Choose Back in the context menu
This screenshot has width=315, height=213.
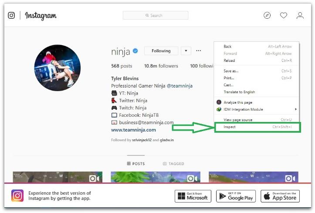pyautogui.click(x=257, y=46)
